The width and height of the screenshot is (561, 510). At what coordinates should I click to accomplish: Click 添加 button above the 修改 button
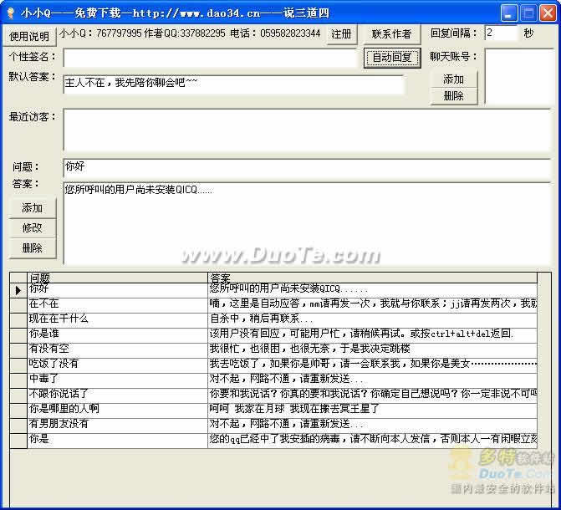(32, 208)
